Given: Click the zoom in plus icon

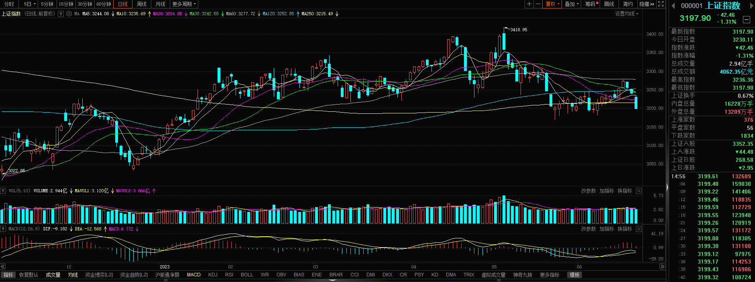Looking at the screenshot, I should click(x=529, y=4).
